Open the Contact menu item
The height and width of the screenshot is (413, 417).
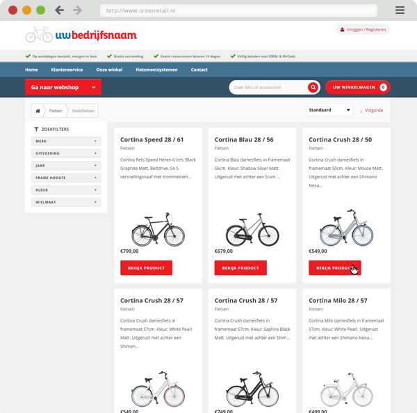(199, 70)
